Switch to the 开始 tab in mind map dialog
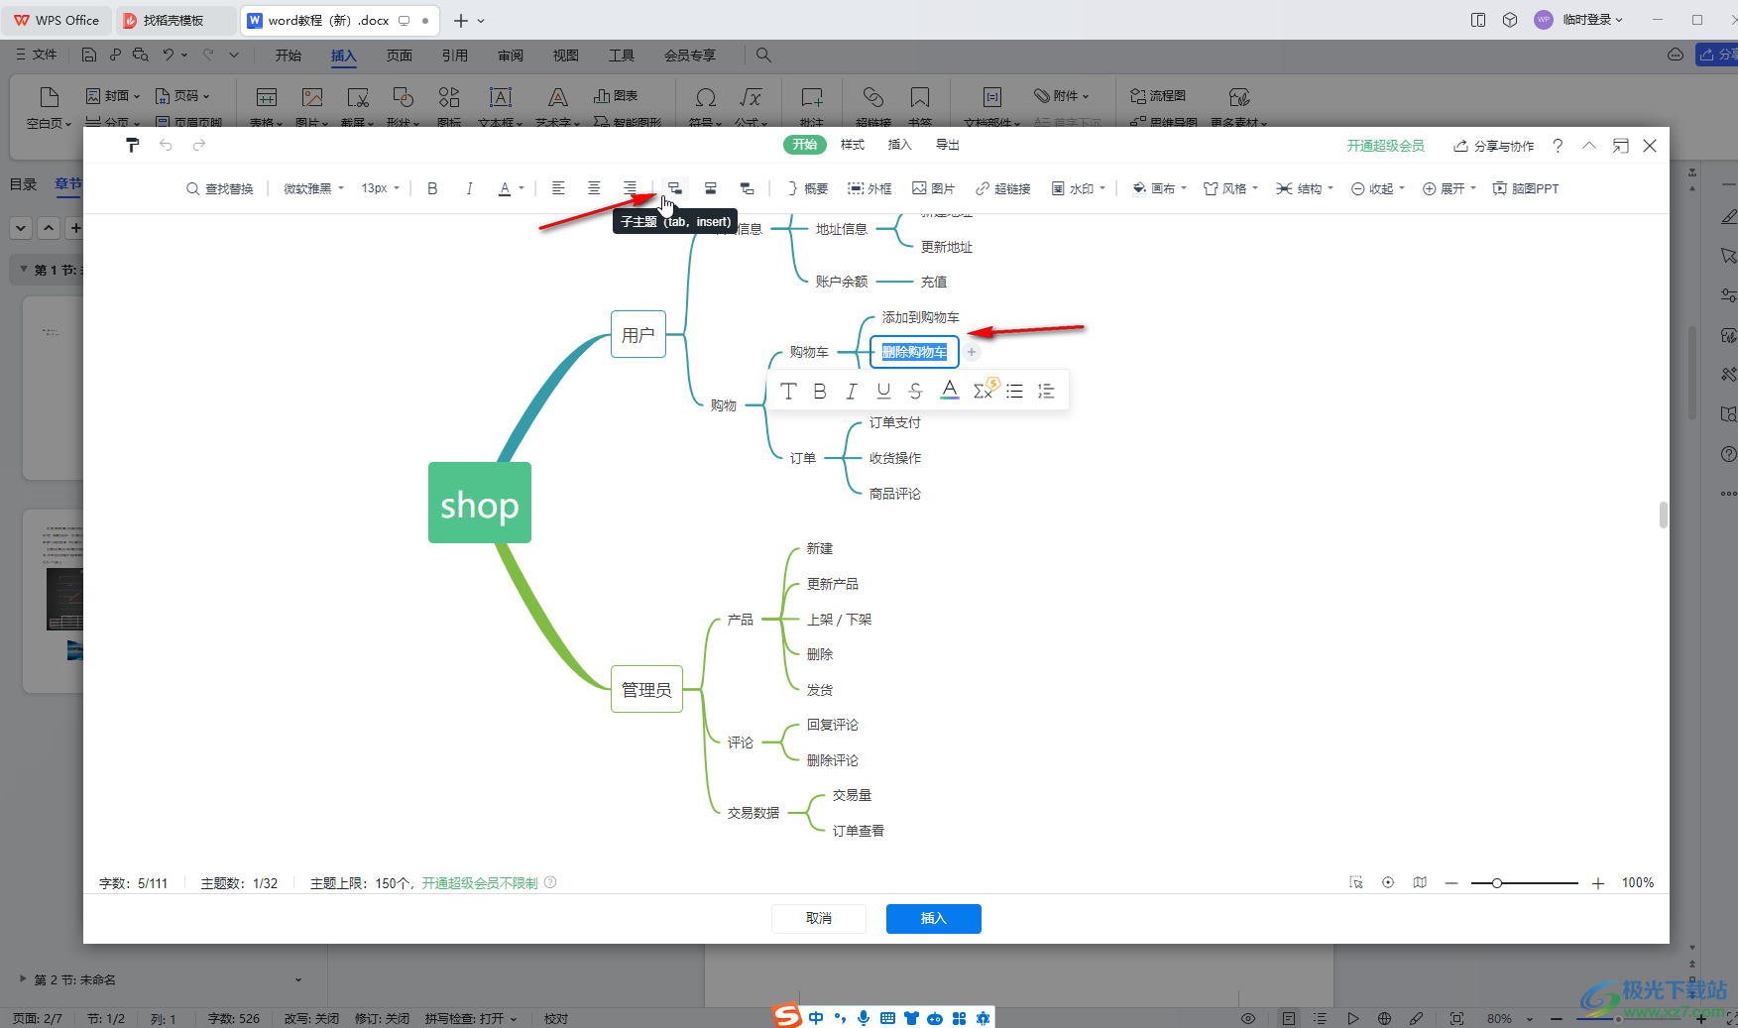 coord(805,145)
